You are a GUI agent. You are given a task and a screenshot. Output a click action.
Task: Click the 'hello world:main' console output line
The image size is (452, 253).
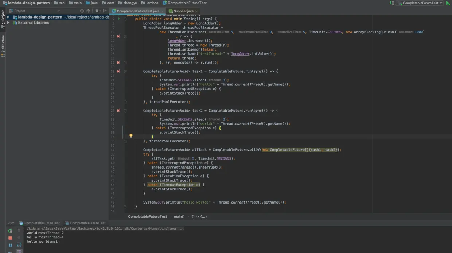coord(43,242)
